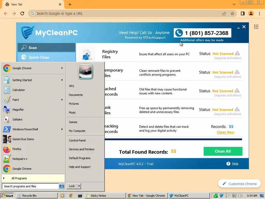Open Windows PowerShell from Start menu

(x=33, y=129)
